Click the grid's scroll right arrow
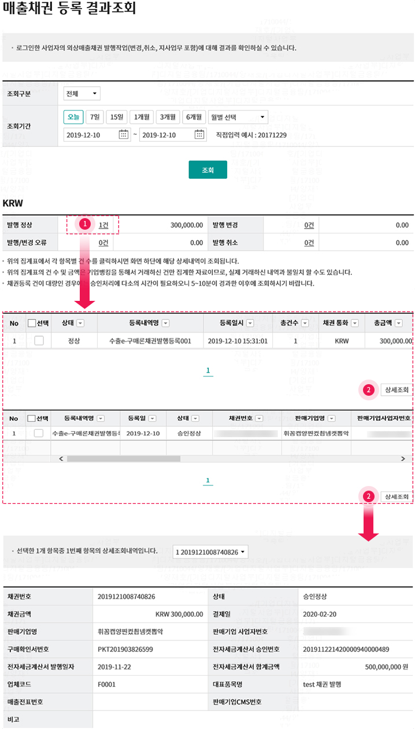This screenshot has width=415, height=729. point(403,458)
